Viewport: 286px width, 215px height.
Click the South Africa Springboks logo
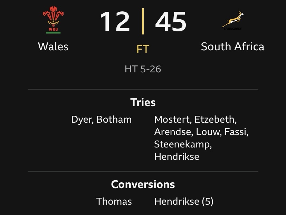point(232,21)
